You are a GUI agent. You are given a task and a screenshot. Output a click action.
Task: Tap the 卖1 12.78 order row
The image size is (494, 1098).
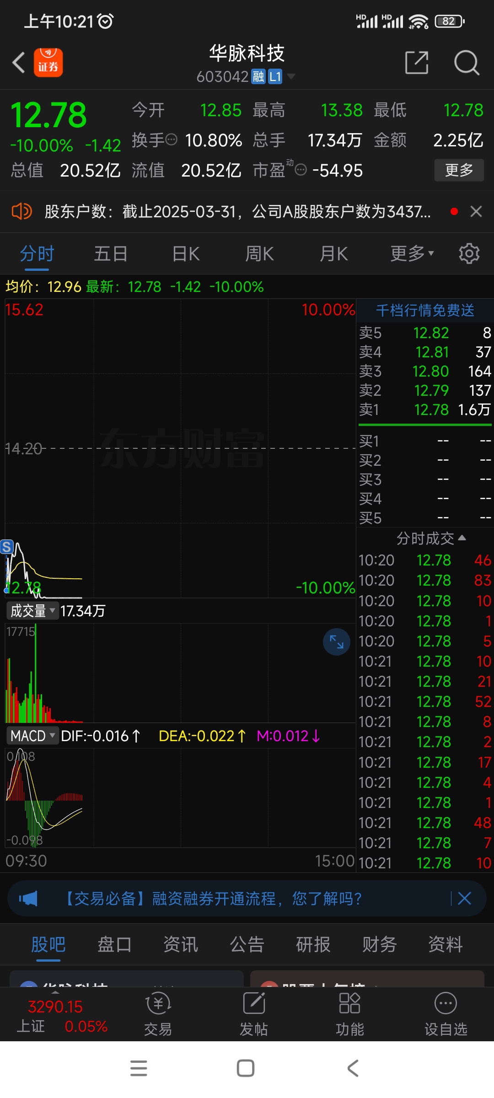click(x=425, y=409)
